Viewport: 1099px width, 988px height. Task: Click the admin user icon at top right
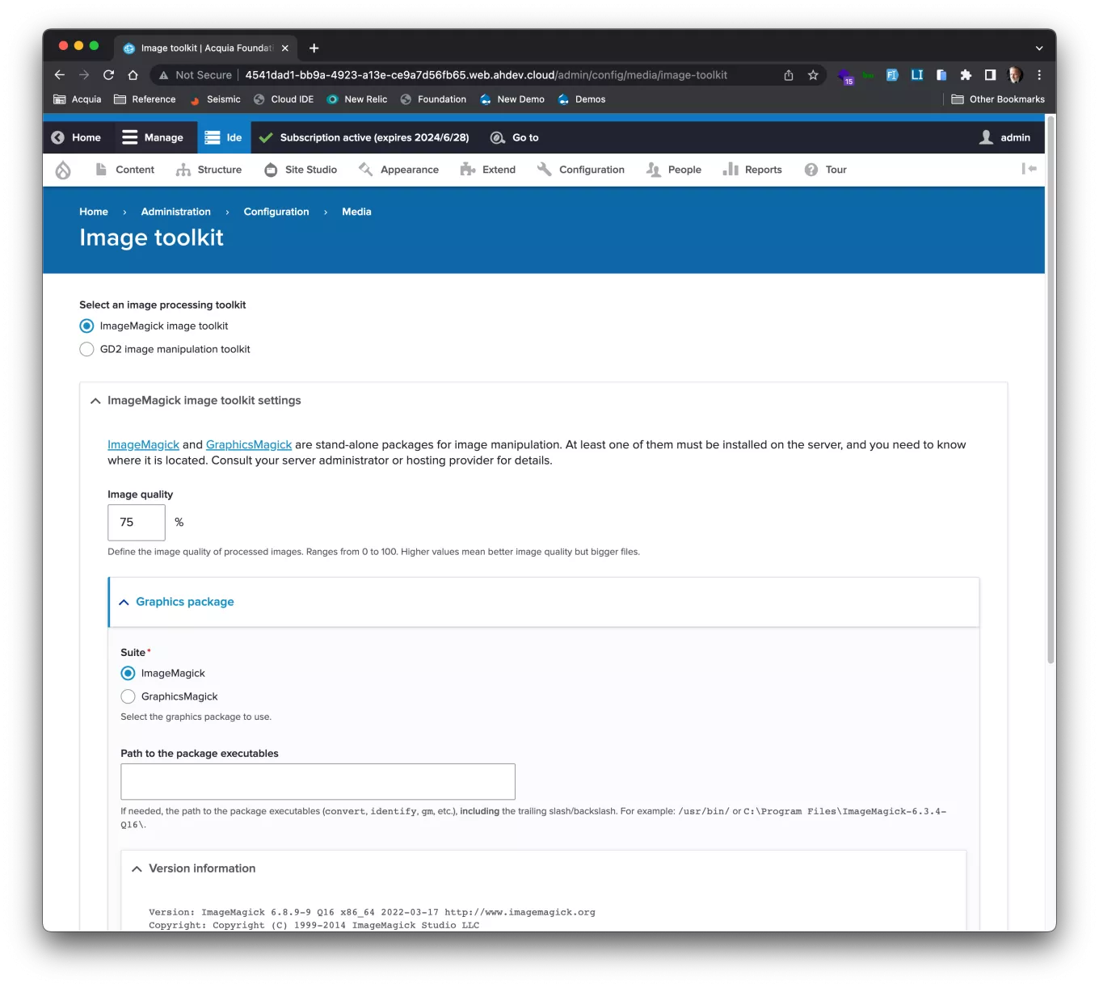pyautogui.click(x=985, y=137)
